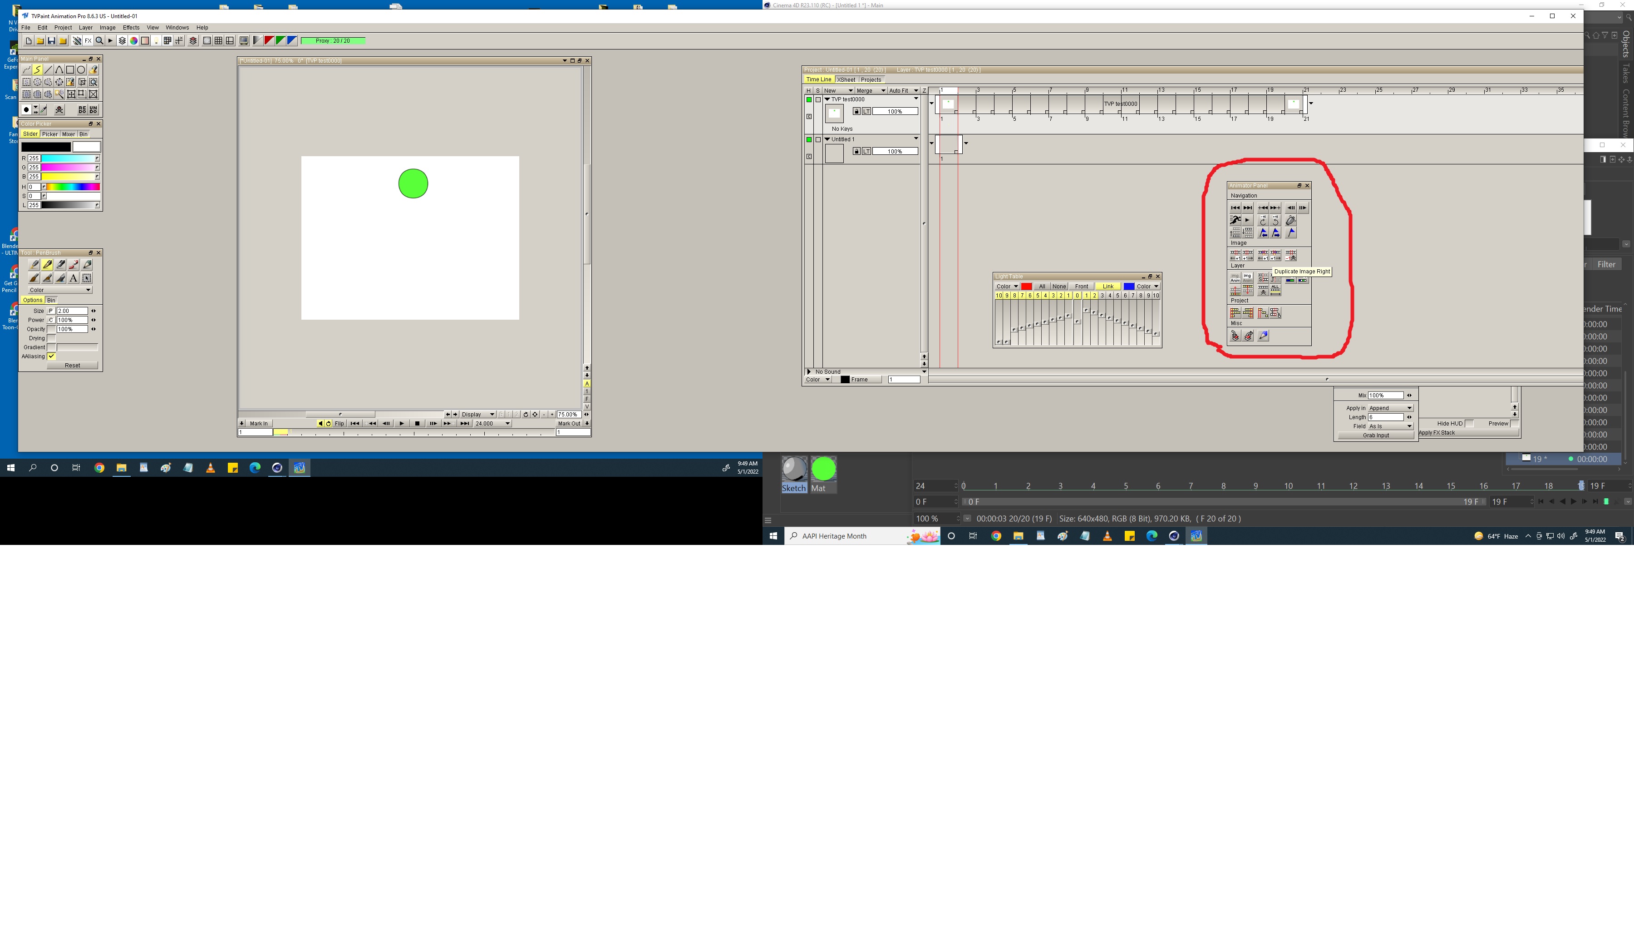Click the color wheel icon in the toolbar

coord(133,41)
